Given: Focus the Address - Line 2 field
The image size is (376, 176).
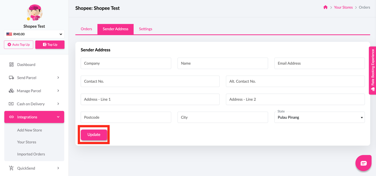Looking at the screenshot, I should click(295, 99).
